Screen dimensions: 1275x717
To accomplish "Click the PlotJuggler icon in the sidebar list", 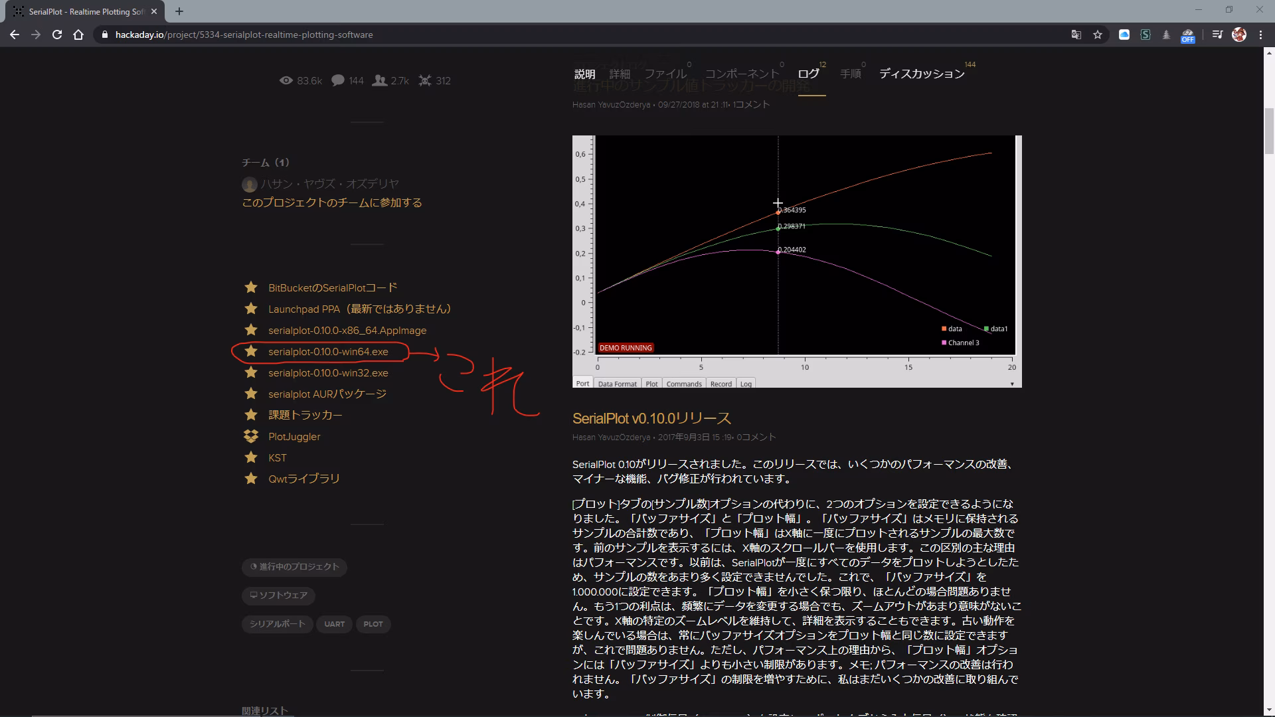I will pos(251,436).
